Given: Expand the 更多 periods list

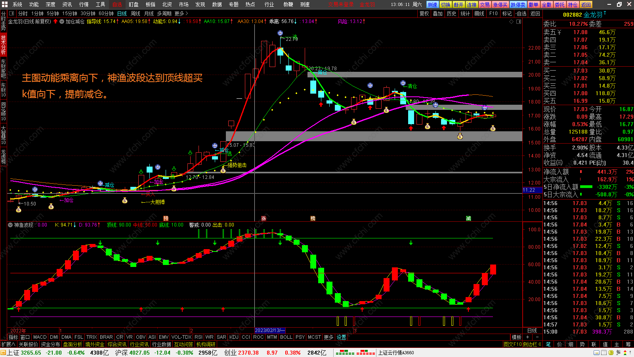Looking at the screenshot, I should pos(181,13).
